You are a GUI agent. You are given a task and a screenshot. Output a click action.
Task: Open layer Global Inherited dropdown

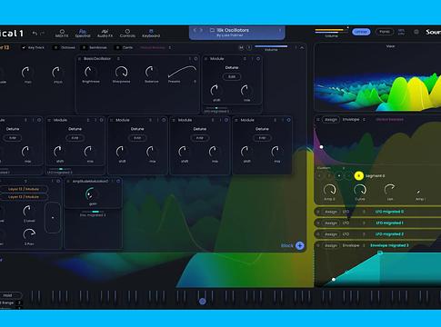[155, 47]
